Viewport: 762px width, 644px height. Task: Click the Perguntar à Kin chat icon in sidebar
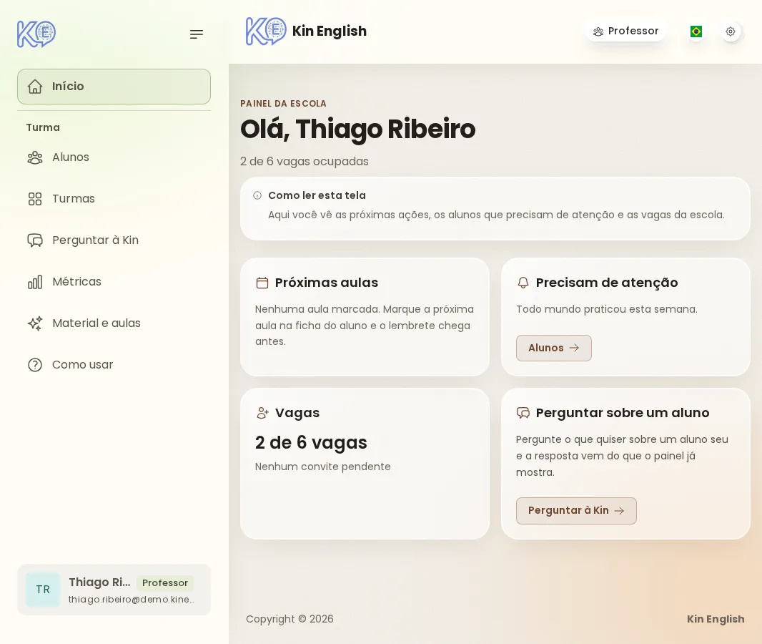click(x=35, y=240)
